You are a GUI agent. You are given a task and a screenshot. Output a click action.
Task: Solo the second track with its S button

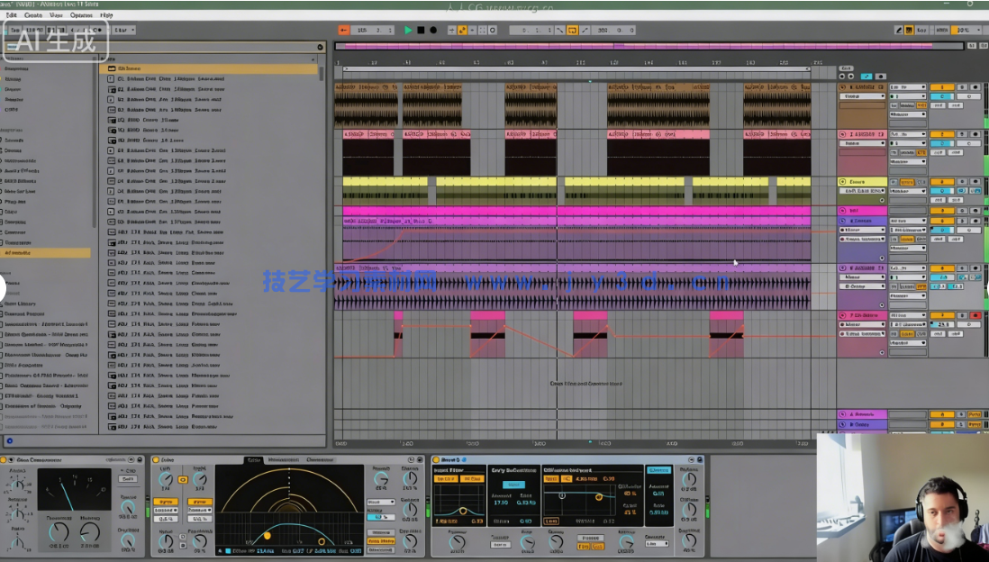coord(962,134)
